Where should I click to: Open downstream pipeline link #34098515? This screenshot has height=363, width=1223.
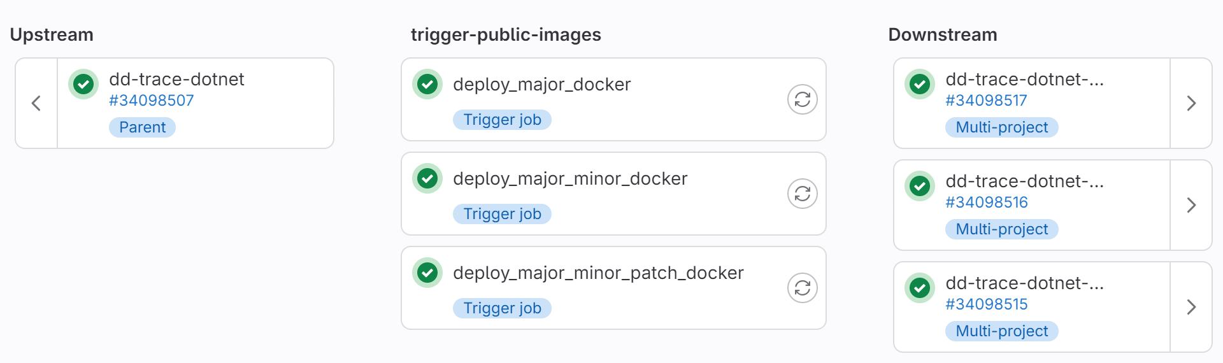[x=987, y=304]
